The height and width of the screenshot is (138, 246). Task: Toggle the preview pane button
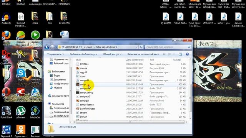tap(180, 54)
